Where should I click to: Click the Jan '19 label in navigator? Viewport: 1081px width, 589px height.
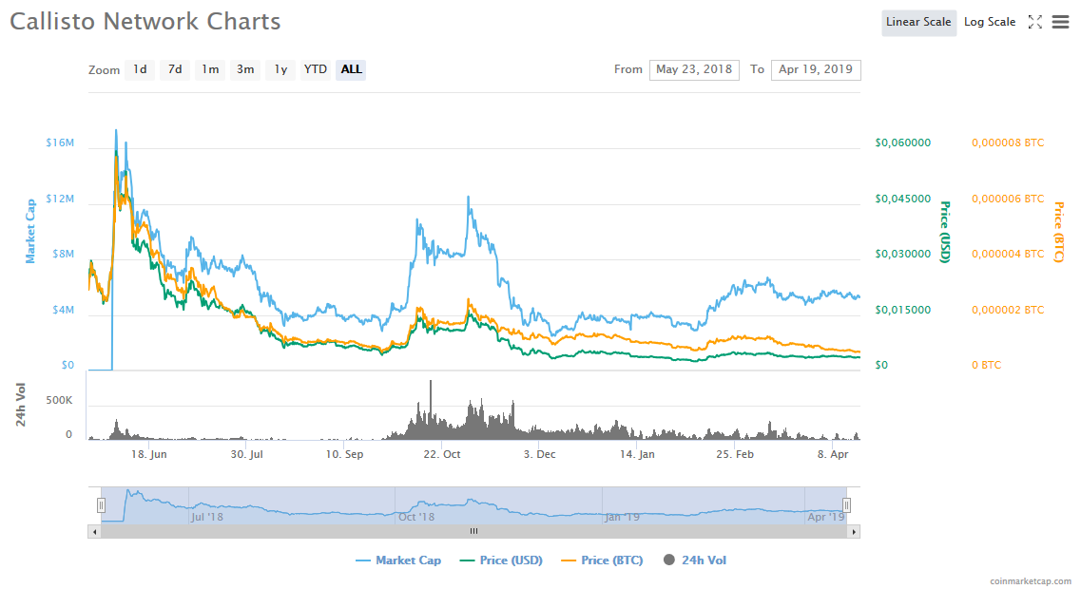click(622, 517)
